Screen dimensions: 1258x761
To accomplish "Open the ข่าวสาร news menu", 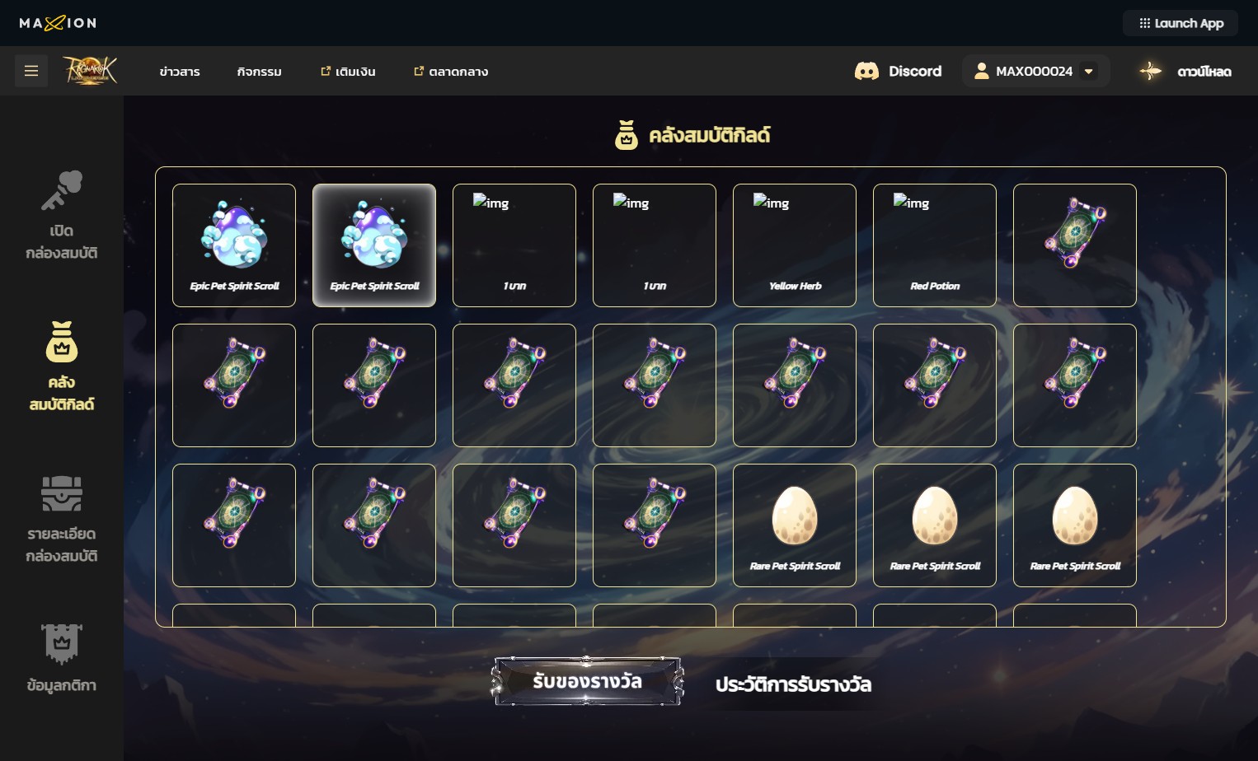I will 180,72.
